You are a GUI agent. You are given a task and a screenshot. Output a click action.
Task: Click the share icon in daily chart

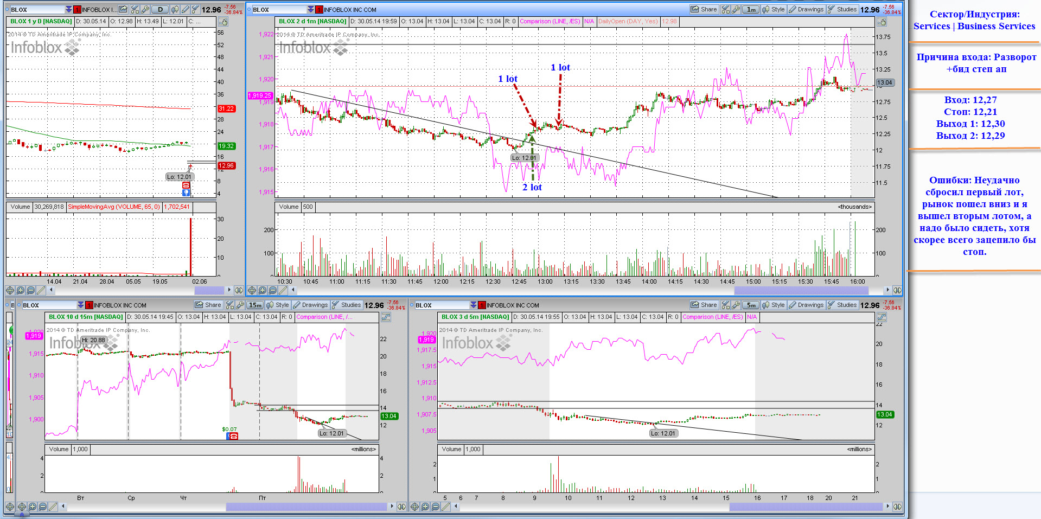pos(123,9)
